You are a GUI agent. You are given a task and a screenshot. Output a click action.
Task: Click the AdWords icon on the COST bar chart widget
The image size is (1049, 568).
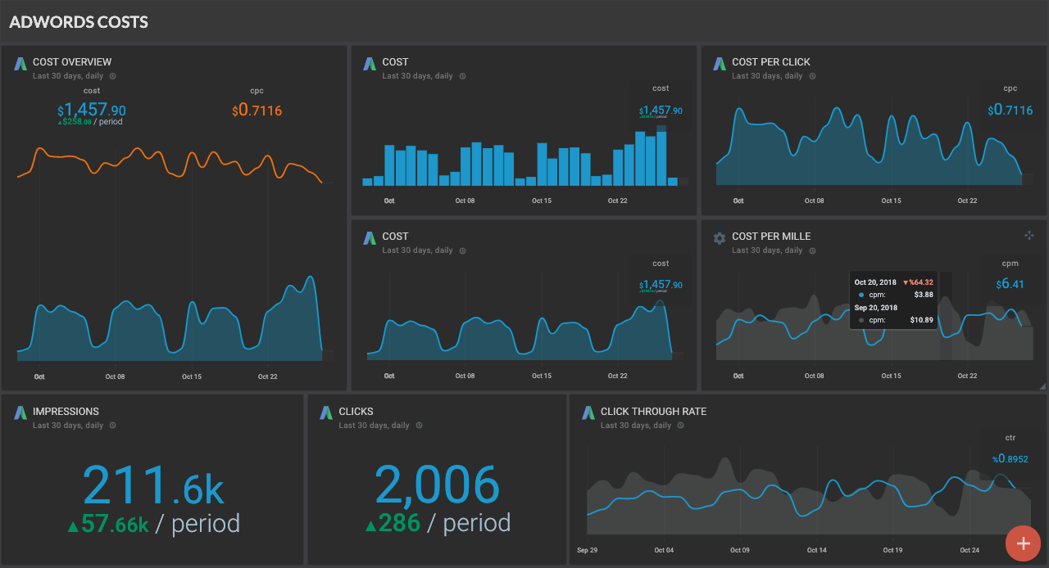point(370,63)
